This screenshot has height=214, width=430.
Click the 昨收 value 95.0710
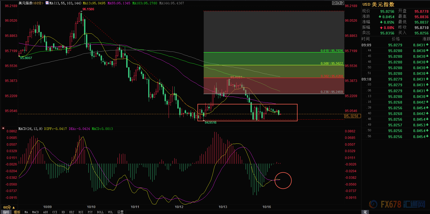coord(421,28)
